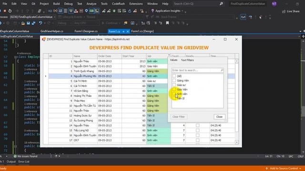Click the glasses icon in debug toolbar
The width and height of the screenshot is (305, 171).
tap(243, 17)
